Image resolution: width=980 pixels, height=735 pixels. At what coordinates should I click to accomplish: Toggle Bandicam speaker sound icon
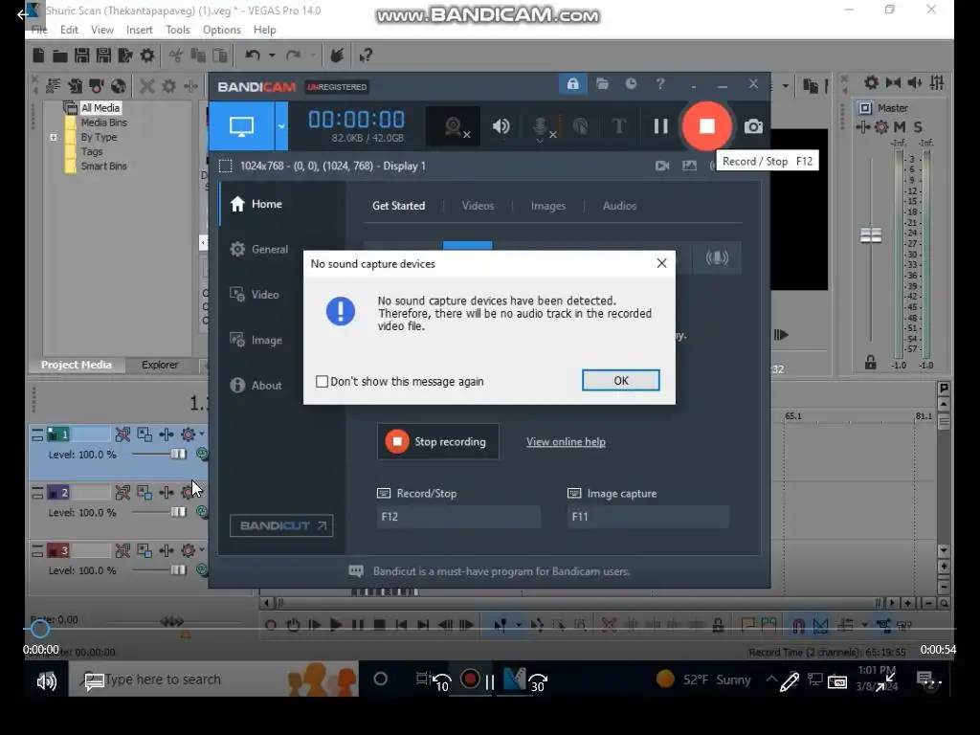pos(501,127)
